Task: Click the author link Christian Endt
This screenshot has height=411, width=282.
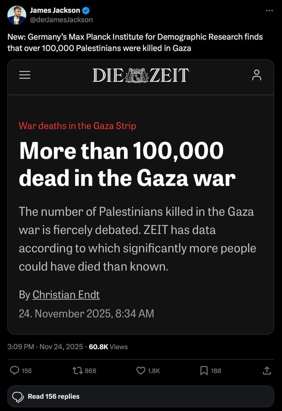Action: point(66,295)
